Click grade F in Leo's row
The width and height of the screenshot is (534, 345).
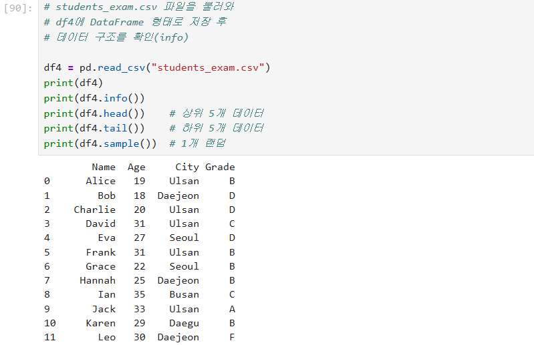point(232,337)
